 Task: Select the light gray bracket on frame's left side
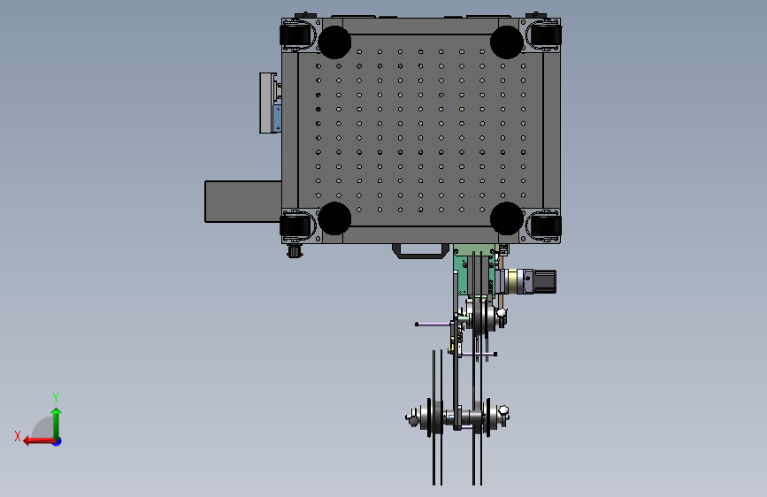click(x=267, y=103)
